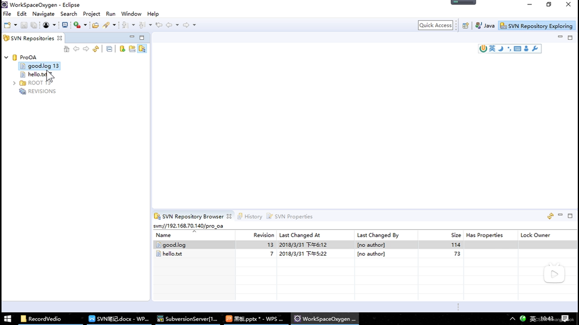The width and height of the screenshot is (579, 325).
Task: Switch to the Java perspective
Action: pyautogui.click(x=485, y=26)
